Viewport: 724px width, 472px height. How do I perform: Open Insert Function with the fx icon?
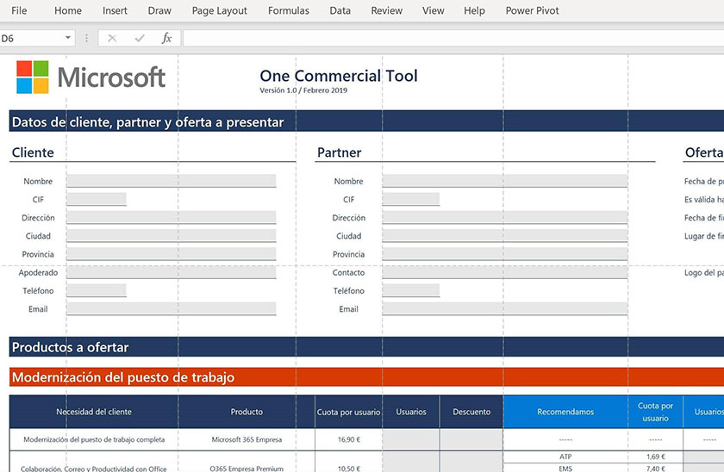point(166,38)
